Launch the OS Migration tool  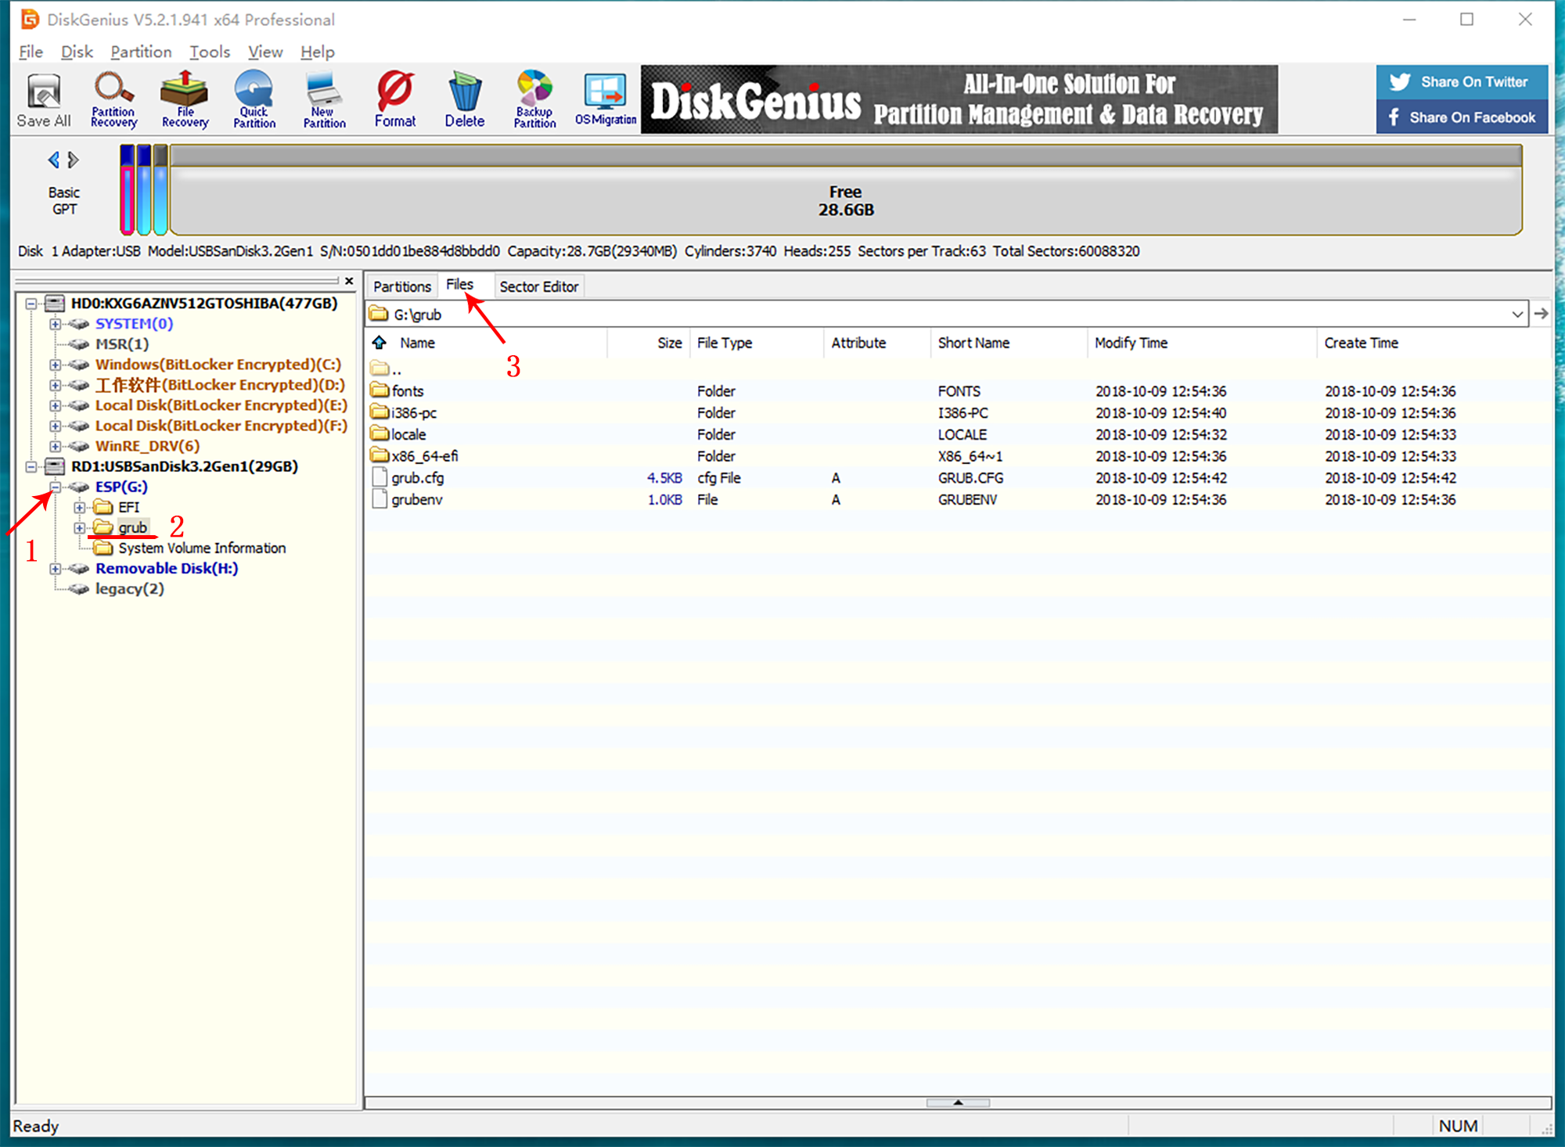click(x=606, y=99)
